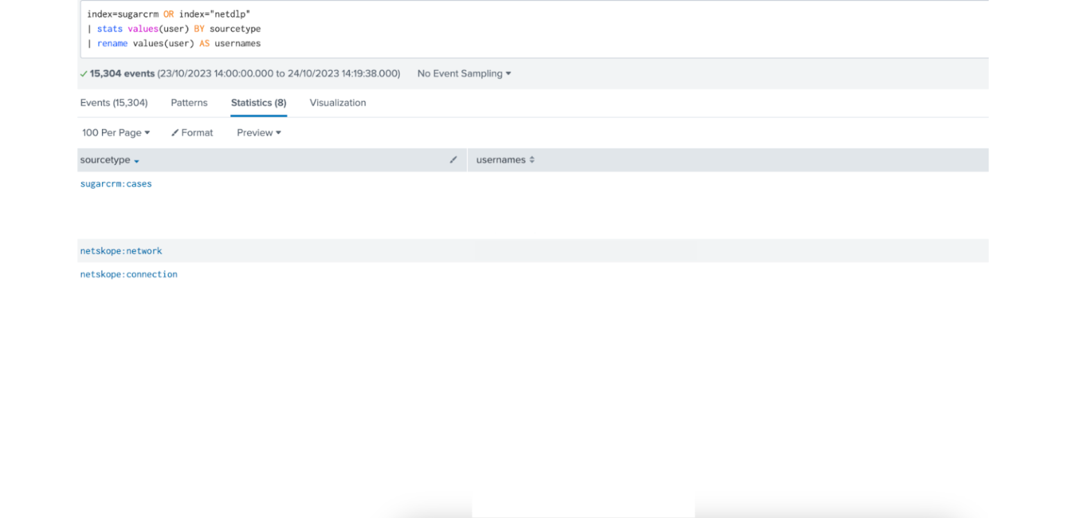
Task: Click the Format button
Action: pos(192,133)
